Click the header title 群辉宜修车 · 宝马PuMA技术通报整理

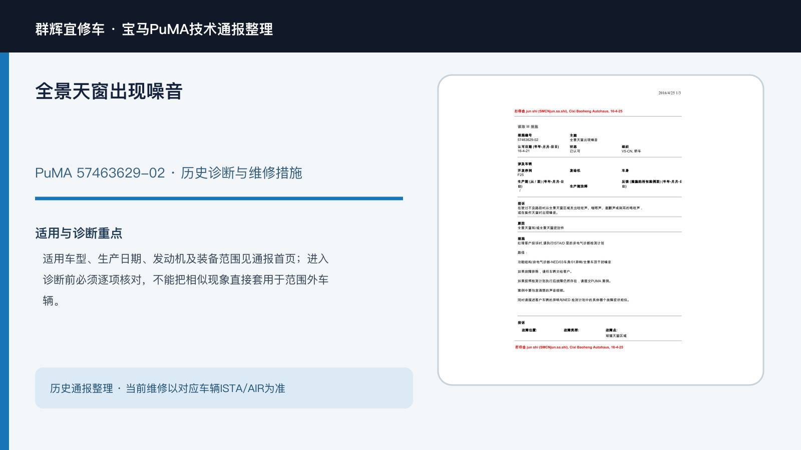point(154,29)
